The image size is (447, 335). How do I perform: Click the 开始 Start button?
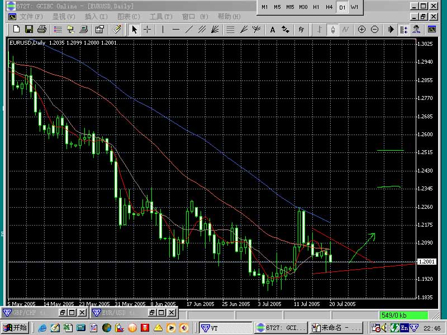click(x=15, y=328)
